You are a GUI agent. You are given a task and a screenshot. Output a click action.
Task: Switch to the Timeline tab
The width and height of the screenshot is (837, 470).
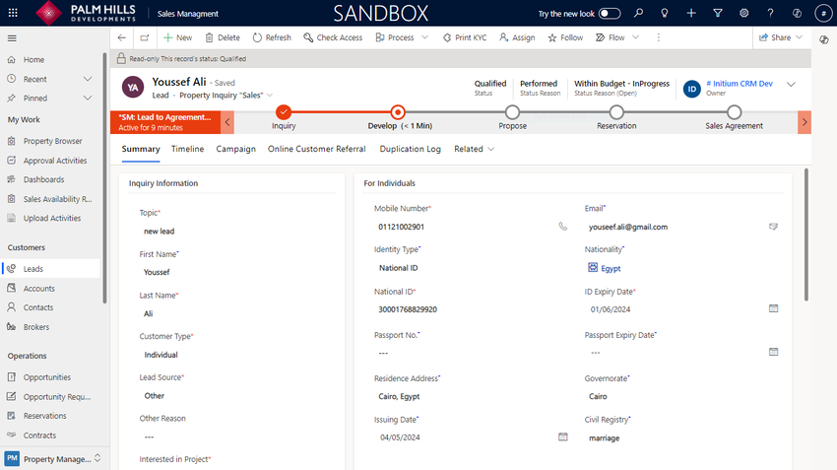click(187, 149)
